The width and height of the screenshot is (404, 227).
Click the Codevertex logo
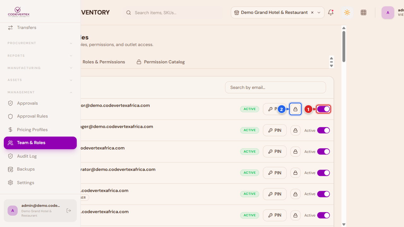coord(19,12)
